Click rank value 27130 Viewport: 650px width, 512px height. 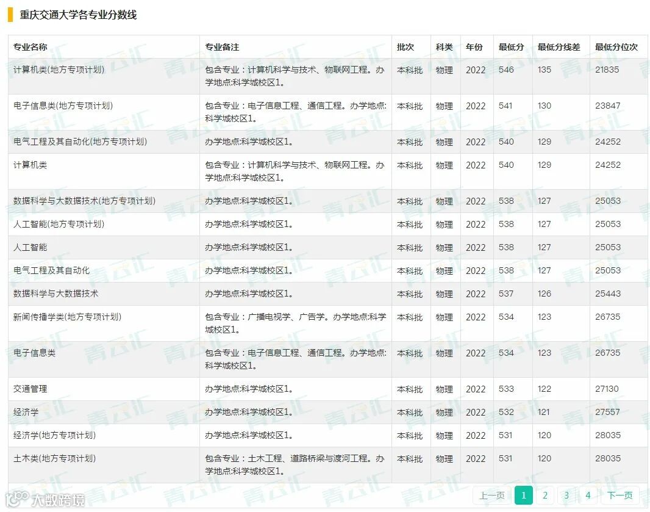click(x=607, y=389)
